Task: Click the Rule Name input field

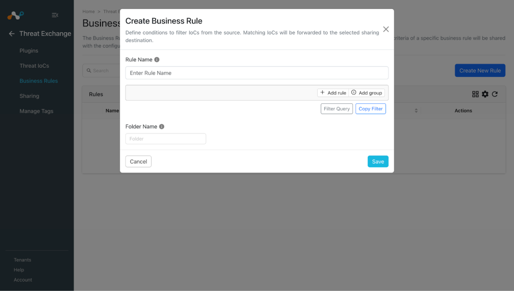Action: 256,73
